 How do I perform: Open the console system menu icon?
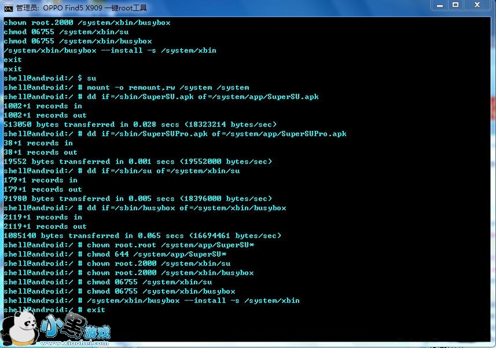pyautogui.click(x=9, y=8)
